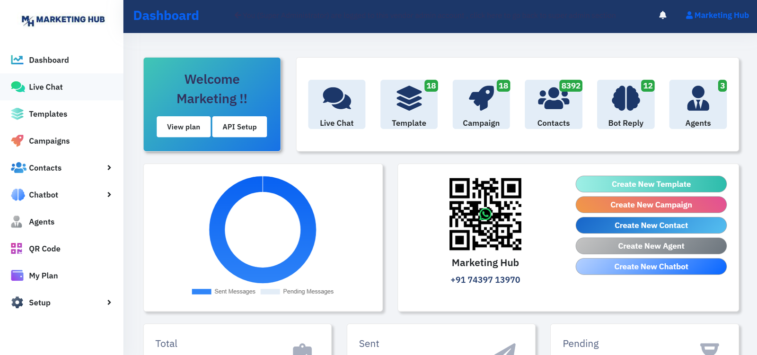Open the Contacts tile people icon
This screenshot has height=355, width=757.
tap(554, 98)
